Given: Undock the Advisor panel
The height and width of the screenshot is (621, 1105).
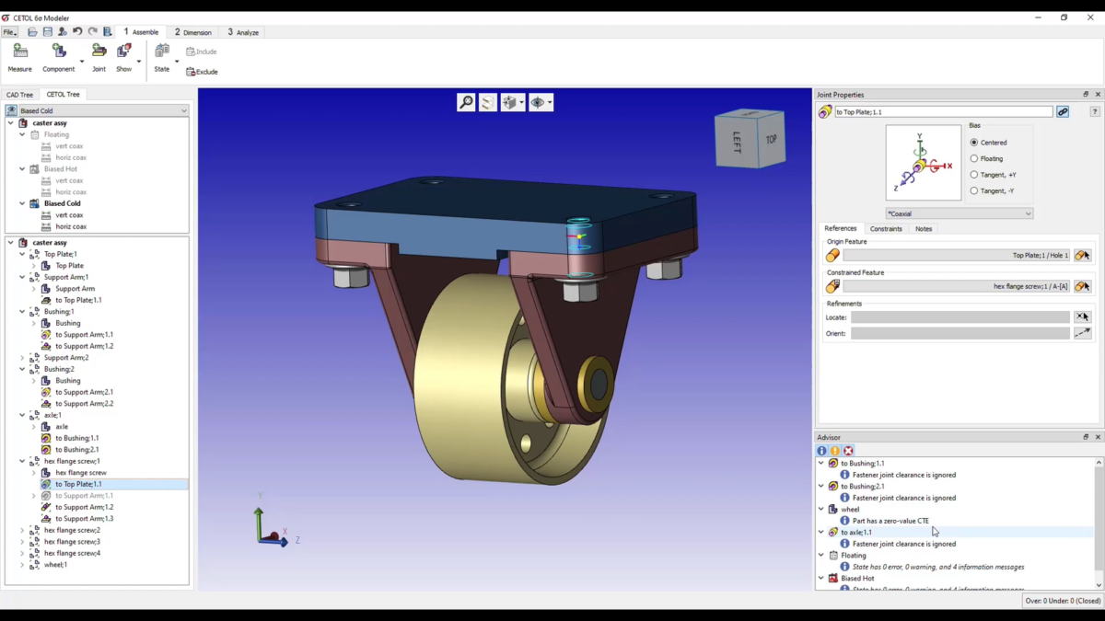Looking at the screenshot, I should tap(1086, 437).
